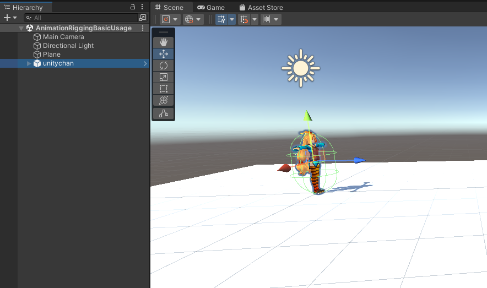Expand the unitychan object children

(29, 63)
